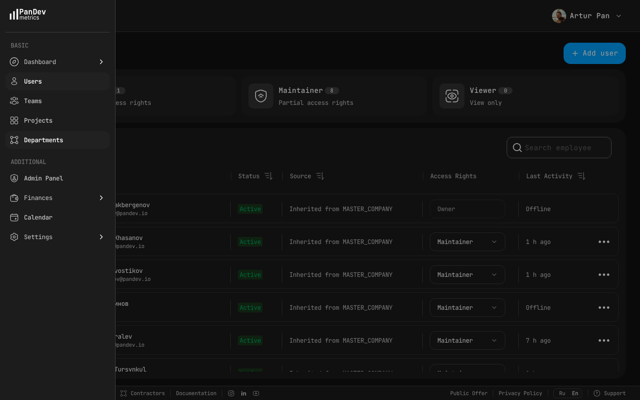The image size is (640, 400).
Task: Select the Departments icon
Action: [14, 140]
